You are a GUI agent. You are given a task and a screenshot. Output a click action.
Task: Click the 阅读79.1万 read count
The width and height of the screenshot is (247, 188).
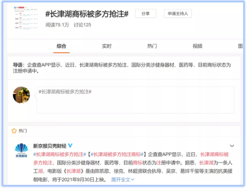57,25
